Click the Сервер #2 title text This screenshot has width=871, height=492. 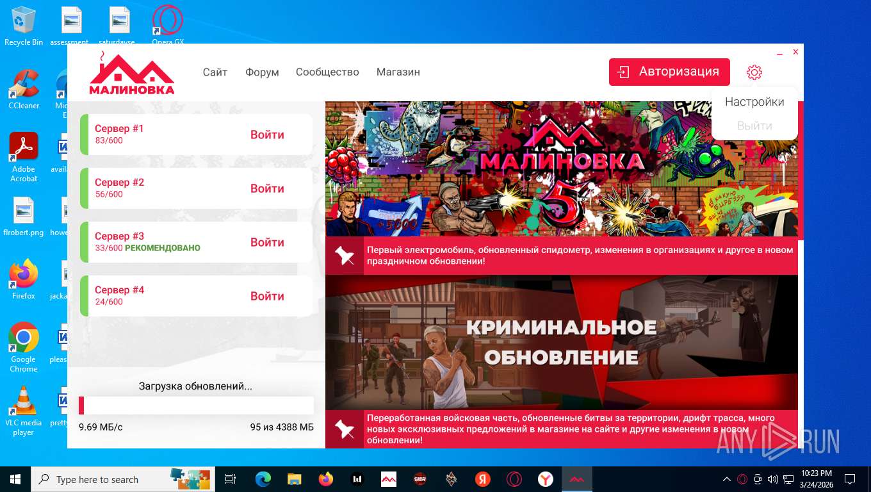tap(119, 183)
